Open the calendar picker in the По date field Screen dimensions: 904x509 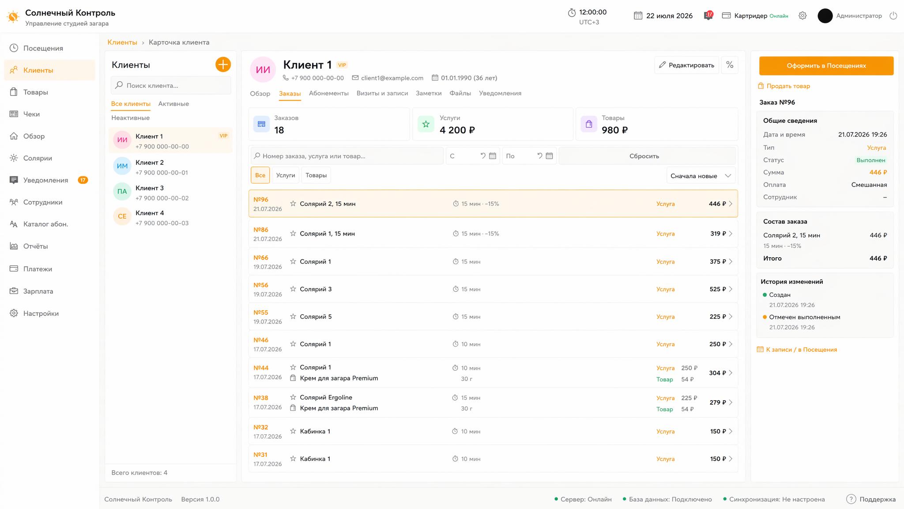click(x=549, y=156)
